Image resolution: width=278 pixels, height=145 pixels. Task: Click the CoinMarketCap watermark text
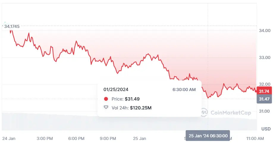[230, 113]
